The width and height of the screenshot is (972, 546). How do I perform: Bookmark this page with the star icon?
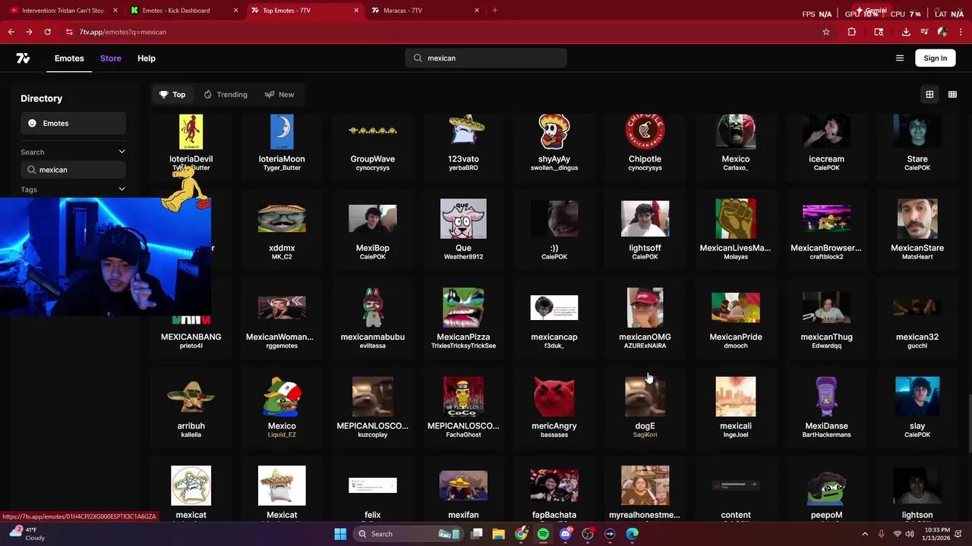coord(826,32)
